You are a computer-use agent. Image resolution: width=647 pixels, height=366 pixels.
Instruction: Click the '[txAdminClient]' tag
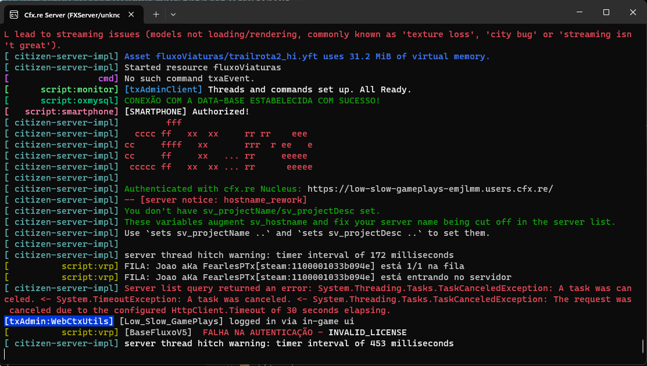pos(163,89)
